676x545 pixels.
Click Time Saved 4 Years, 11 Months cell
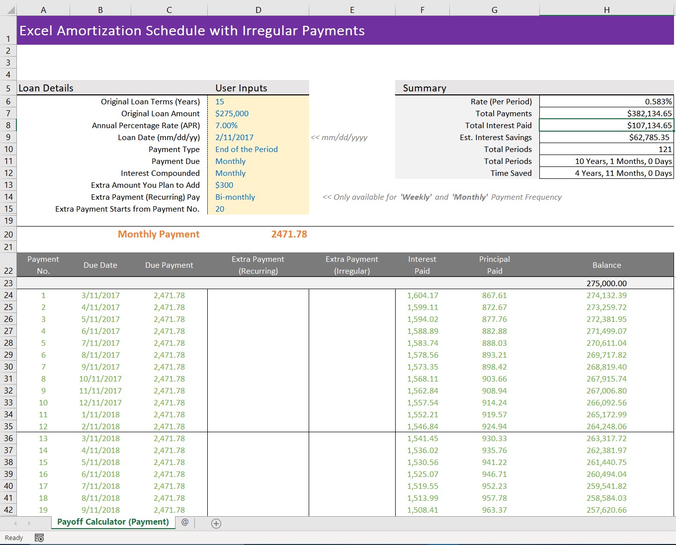(x=606, y=173)
